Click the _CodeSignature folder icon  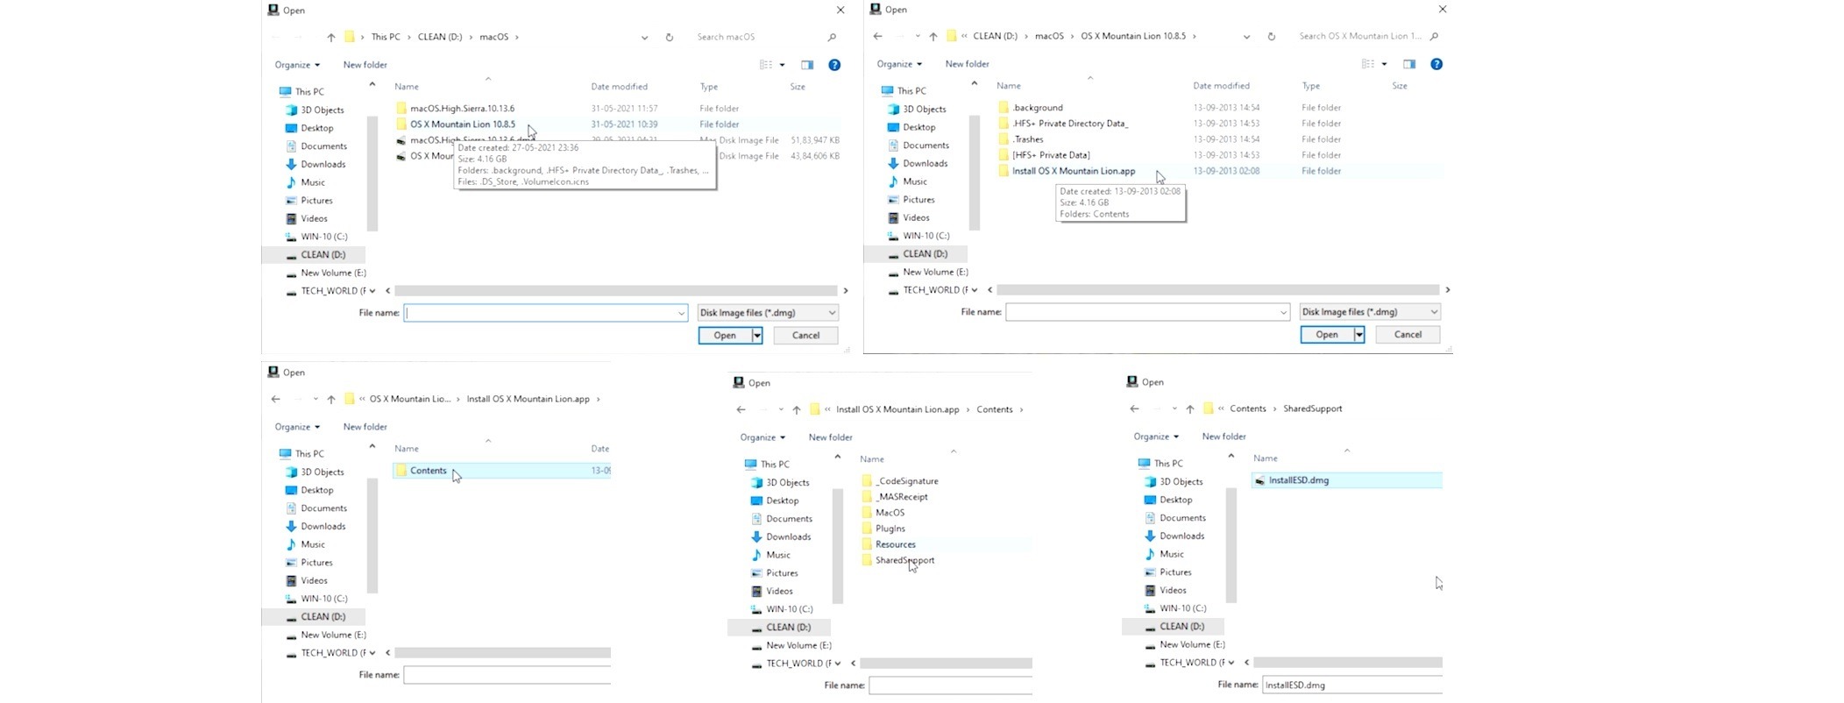[867, 481]
